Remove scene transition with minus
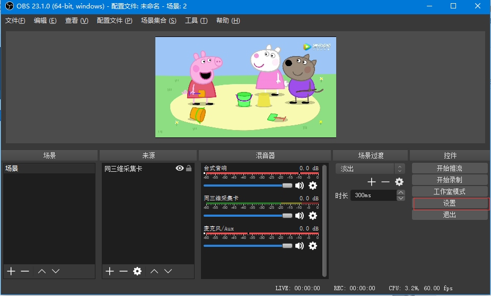491x296 pixels. 385,182
